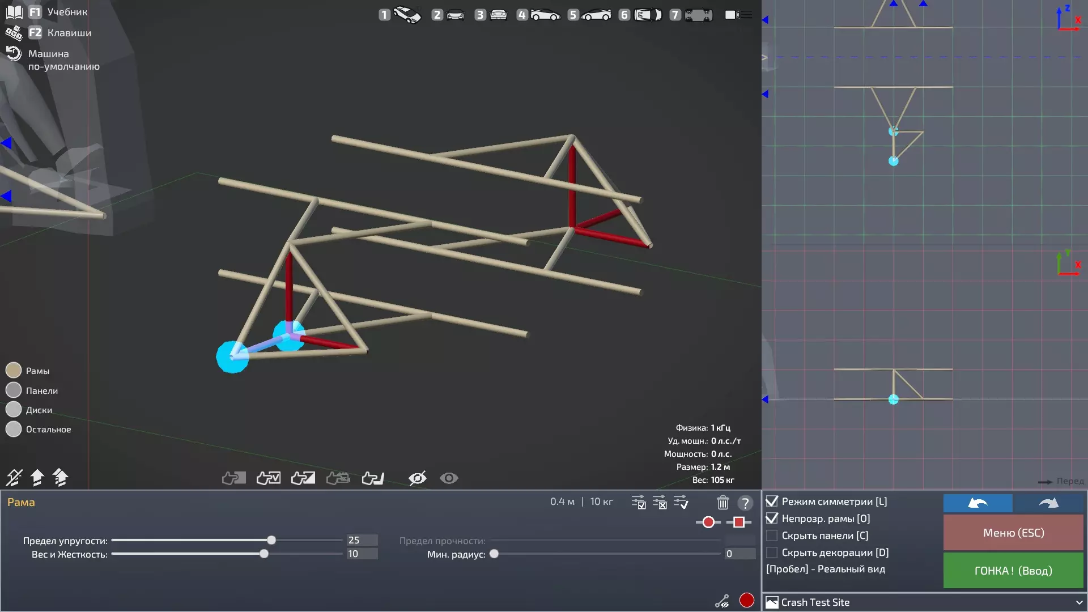Image resolution: width=1088 pixels, height=612 pixels.
Task: Click the Вес и Жесткость value field
Action: [362, 554]
